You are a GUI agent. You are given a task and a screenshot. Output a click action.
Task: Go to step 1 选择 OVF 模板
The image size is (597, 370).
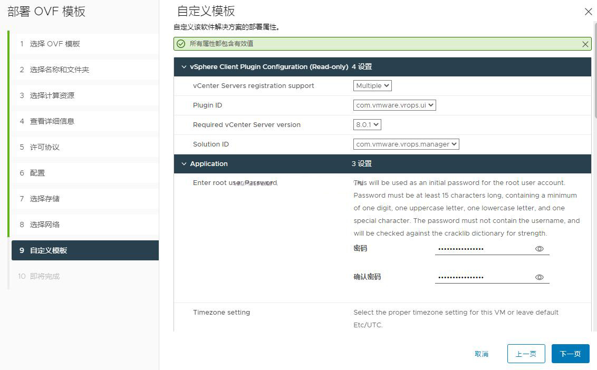(x=55, y=44)
